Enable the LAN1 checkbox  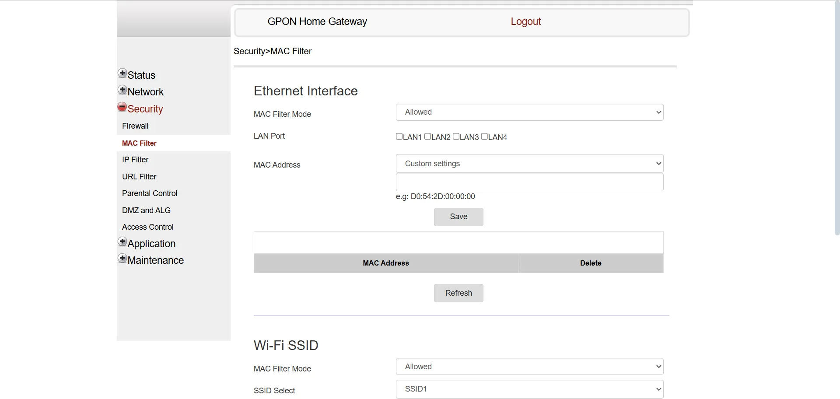click(x=399, y=136)
